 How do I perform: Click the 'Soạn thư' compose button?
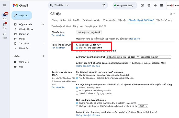[21, 15]
